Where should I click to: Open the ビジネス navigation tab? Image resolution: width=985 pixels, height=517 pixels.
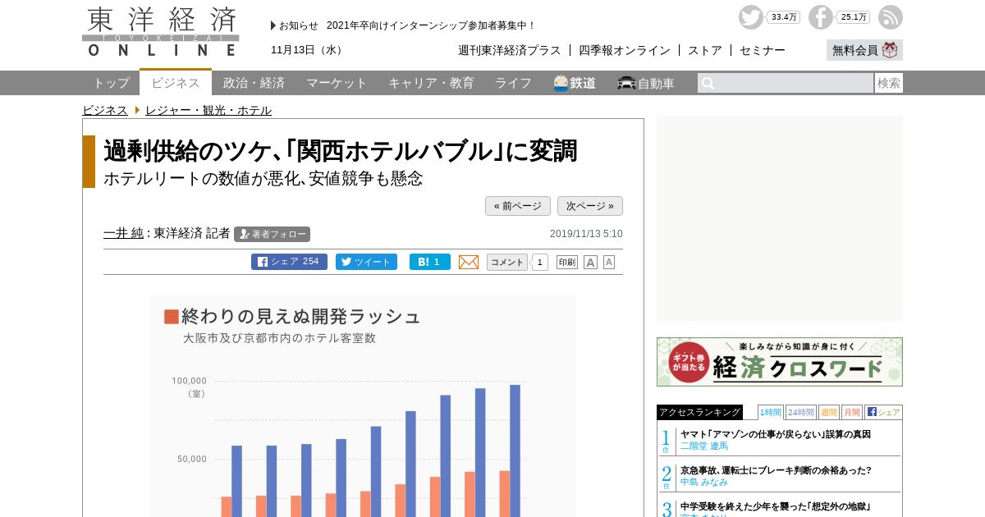pos(176,82)
